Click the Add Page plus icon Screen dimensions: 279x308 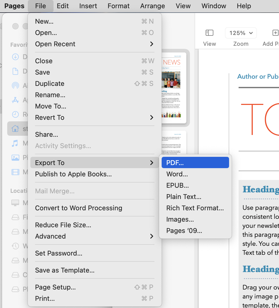tap(275, 33)
